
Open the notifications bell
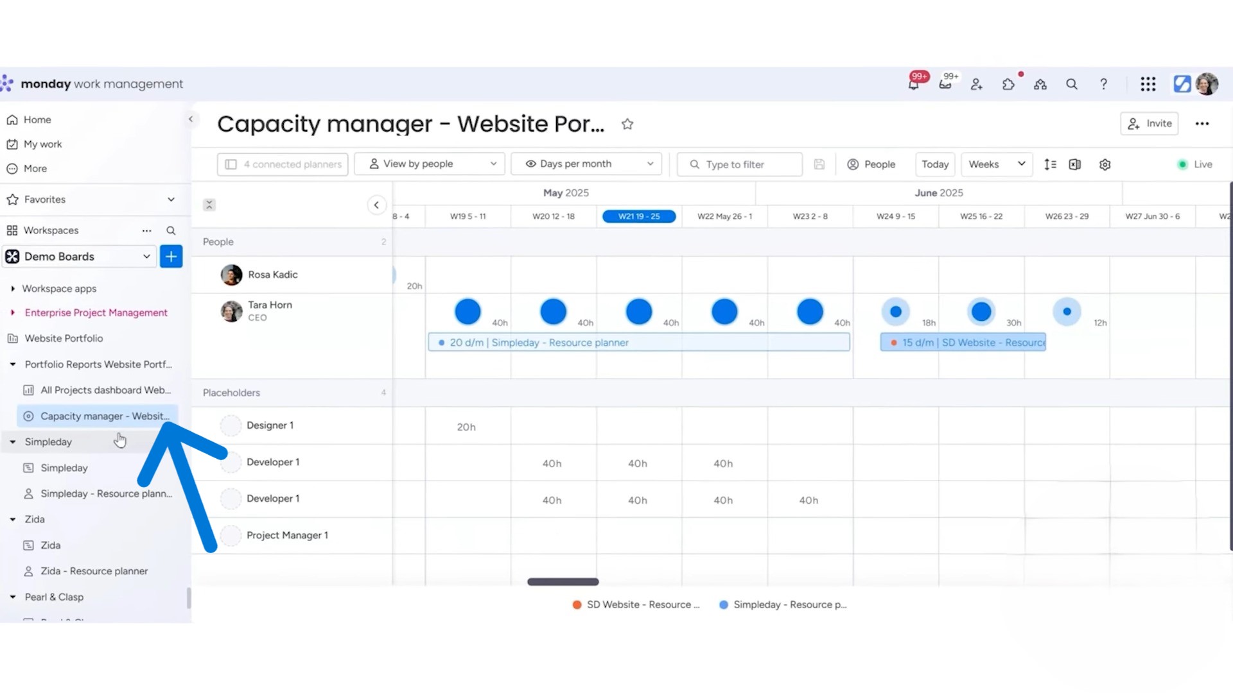[913, 84]
